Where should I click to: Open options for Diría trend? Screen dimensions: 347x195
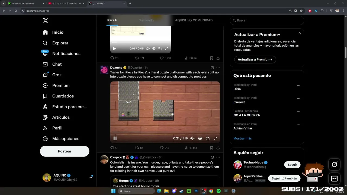click(x=298, y=86)
